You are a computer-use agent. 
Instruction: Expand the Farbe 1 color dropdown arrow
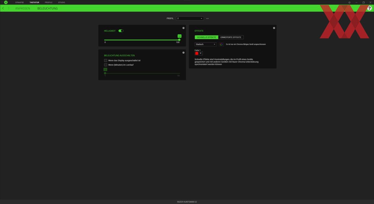click(x=200, y=53)
